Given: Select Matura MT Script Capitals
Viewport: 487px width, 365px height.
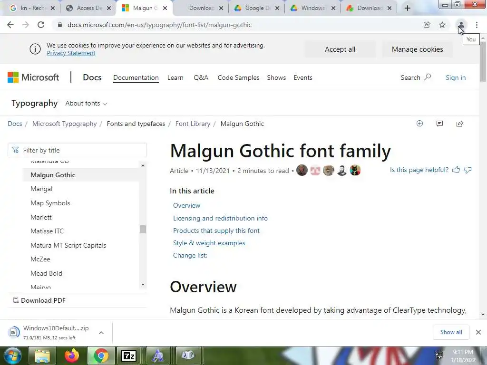Looking at the screenshot, I should point(68,245).
